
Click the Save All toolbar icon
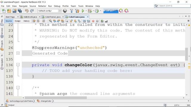(x=20, y=11)
